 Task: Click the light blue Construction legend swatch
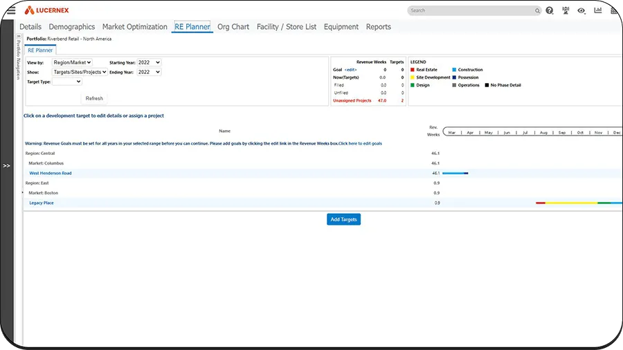(454, 70)
